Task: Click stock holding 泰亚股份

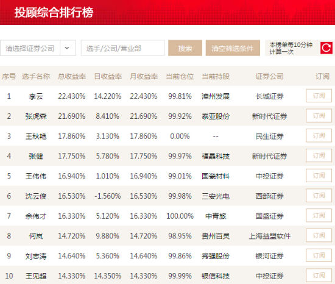Action: point(216,116)
